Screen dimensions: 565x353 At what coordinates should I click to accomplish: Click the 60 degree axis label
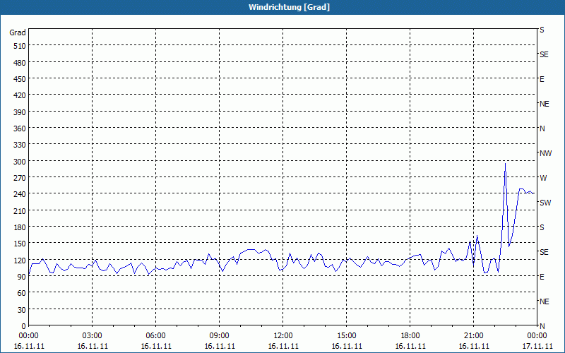[x=22, y=293]
